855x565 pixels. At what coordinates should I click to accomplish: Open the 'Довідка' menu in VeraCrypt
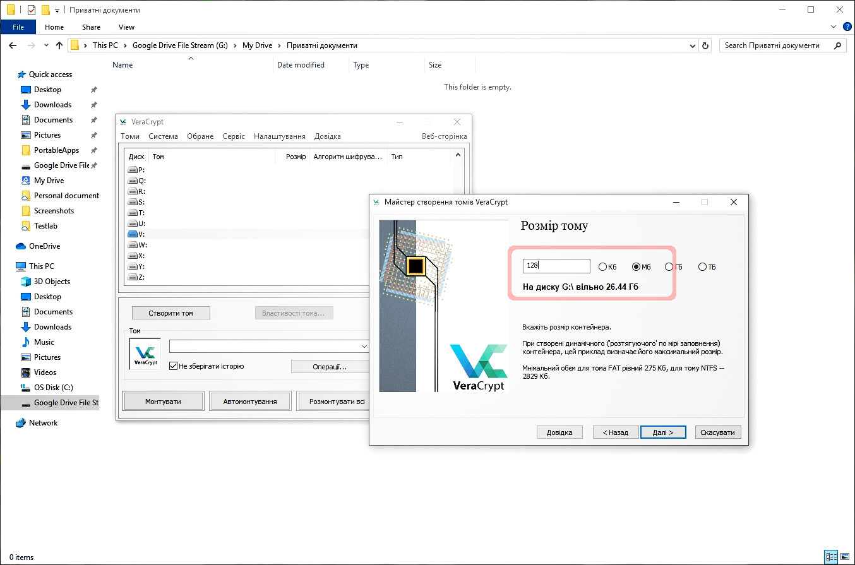328,136
